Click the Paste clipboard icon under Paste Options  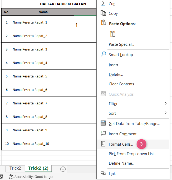pyautogui.click(x=113, y=34)
